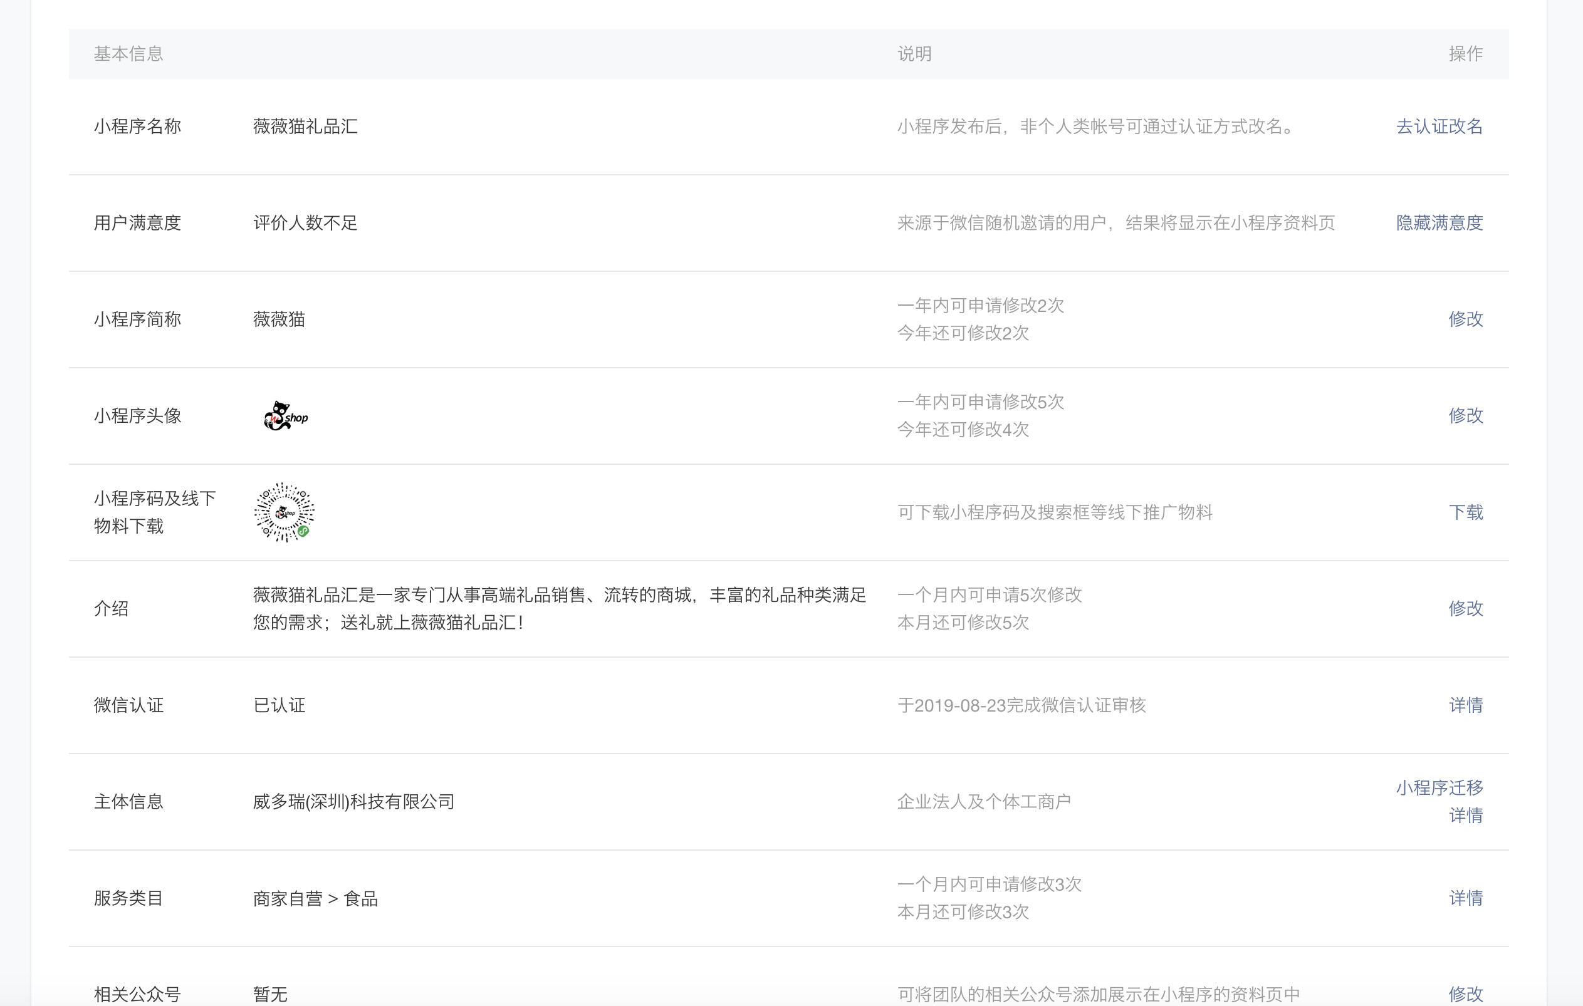Screen dimensions: 1583x1006
Task: Modify the 小程序简称 row
Action: [1465, 319]
